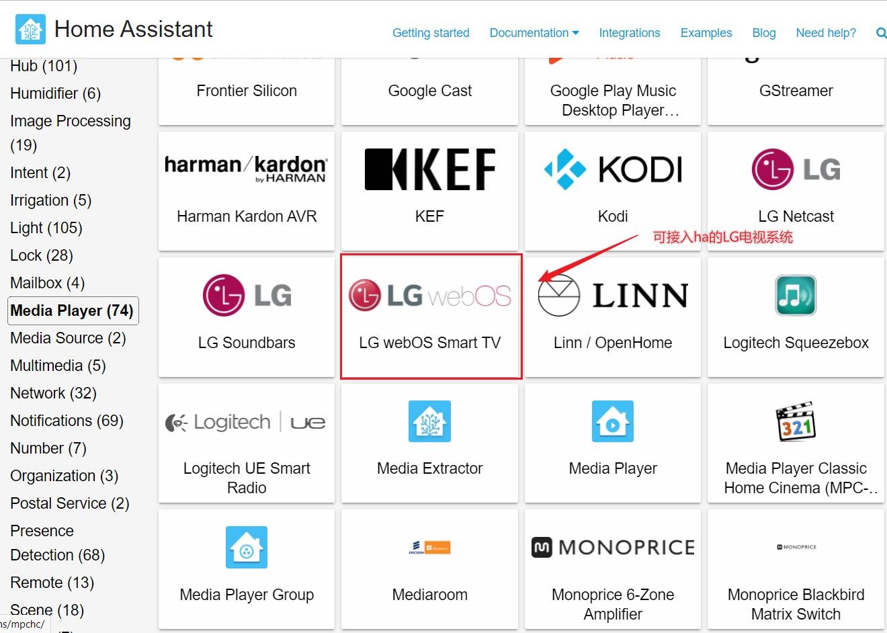
Task: Open the LG webOS Smart TV logo
Action: [430, 296]
